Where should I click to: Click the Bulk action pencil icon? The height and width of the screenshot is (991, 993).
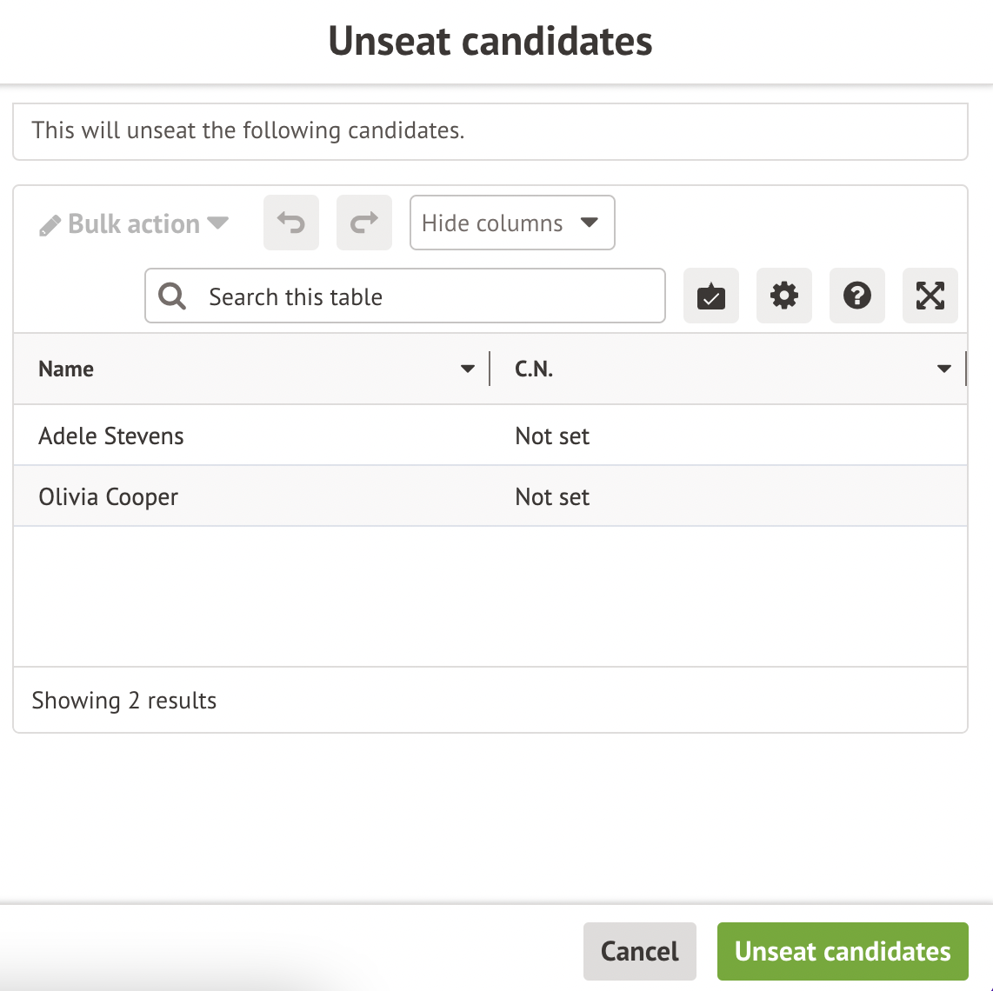(50, 226)
